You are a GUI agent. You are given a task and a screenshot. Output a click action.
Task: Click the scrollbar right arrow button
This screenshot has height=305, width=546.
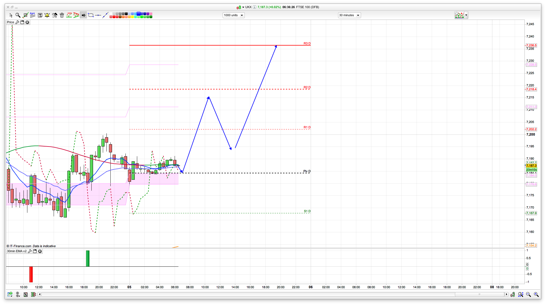tap(506, 294)
